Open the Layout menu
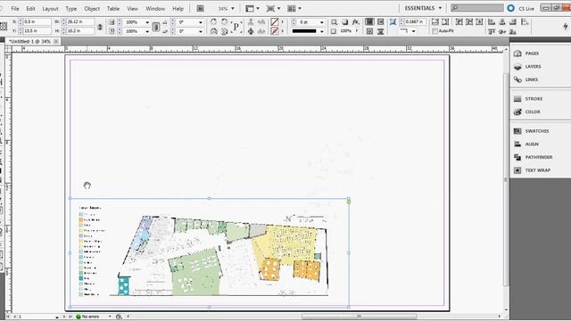Viewport: 571px width, 321px height. [50, 8]
